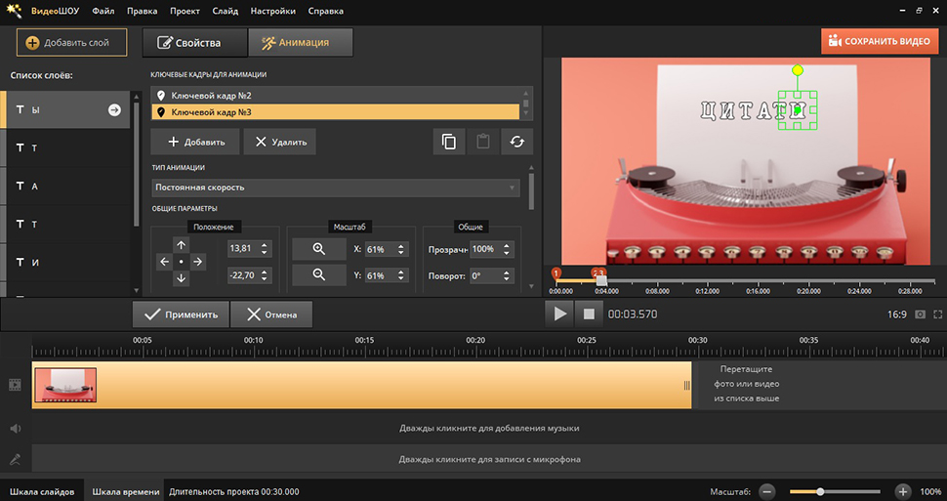Image resolution: width=947 pixels, height=501 pixels.
Task: Open the Проект menu
Action: (x=185, y=11)
